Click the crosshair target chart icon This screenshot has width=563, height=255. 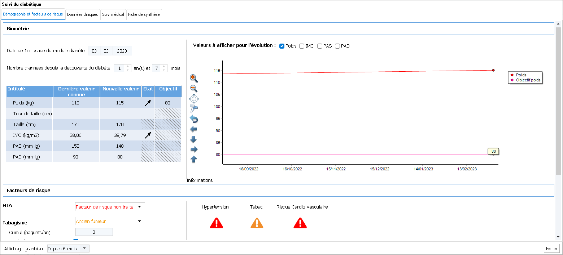[x=194, y=99]
